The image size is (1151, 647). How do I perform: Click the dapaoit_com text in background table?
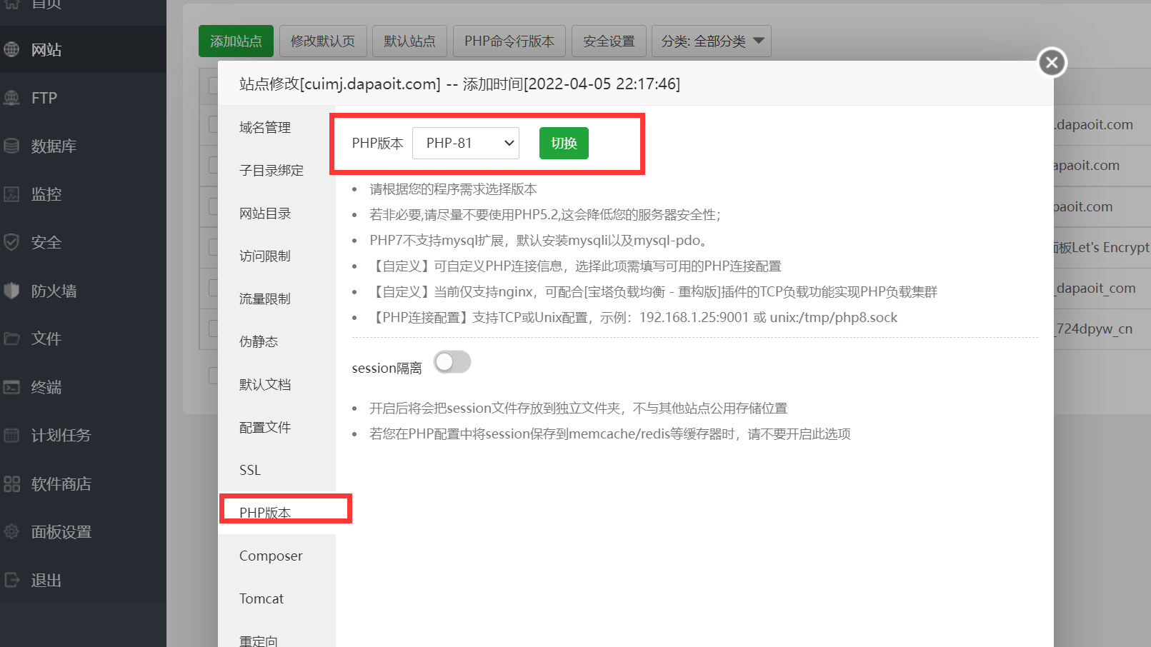coord(1095,288)
